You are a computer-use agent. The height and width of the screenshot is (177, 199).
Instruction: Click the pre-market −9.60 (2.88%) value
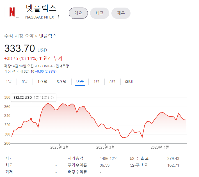point(46,72)
